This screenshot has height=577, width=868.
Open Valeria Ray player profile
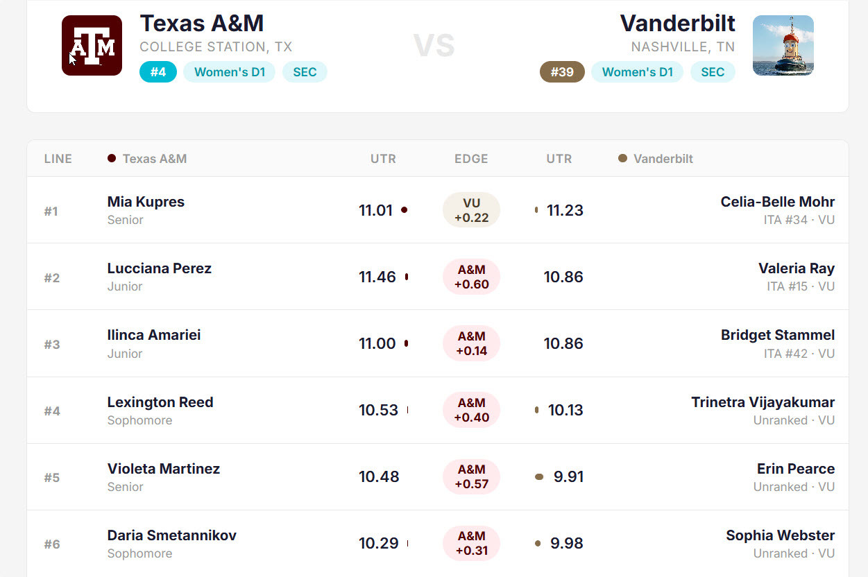(x=796, y=268)
